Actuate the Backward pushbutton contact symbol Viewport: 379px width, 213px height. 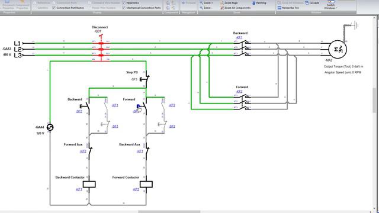coord(85,106)
